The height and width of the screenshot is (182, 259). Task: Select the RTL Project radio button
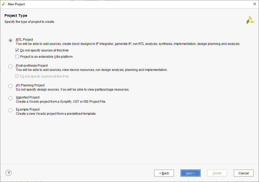tap(11, 40)
